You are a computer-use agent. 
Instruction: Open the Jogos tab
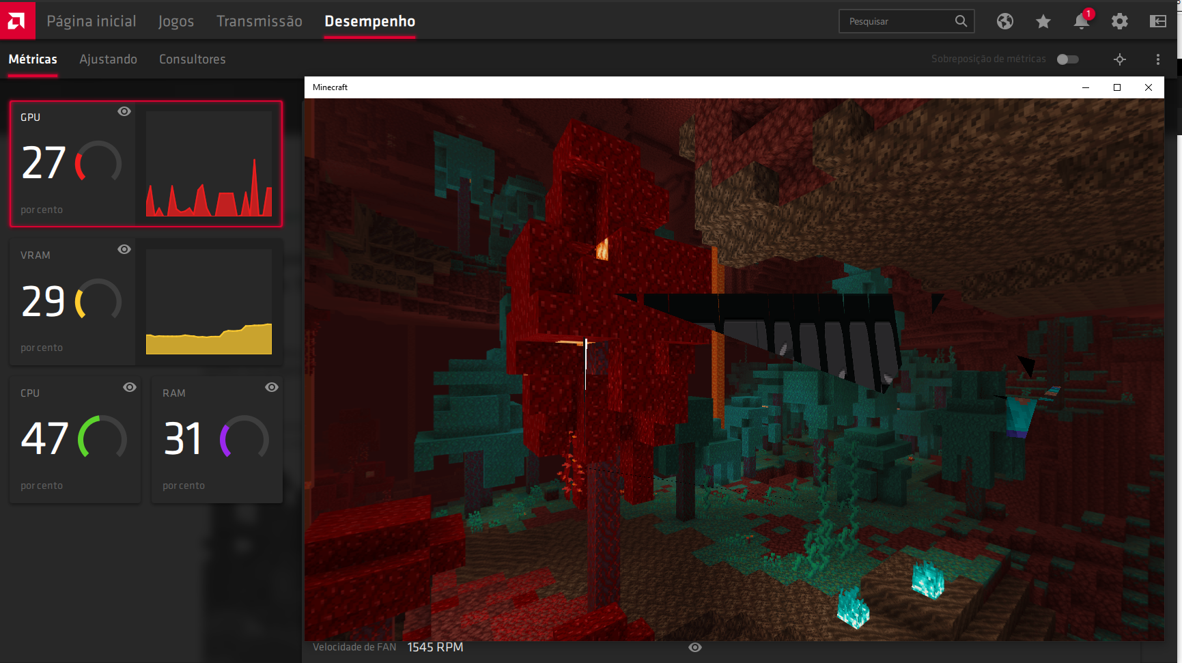[x=176, y=21]
